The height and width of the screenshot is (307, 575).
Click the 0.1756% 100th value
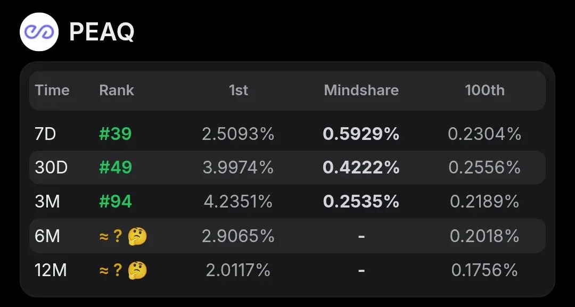pos(484,270)
